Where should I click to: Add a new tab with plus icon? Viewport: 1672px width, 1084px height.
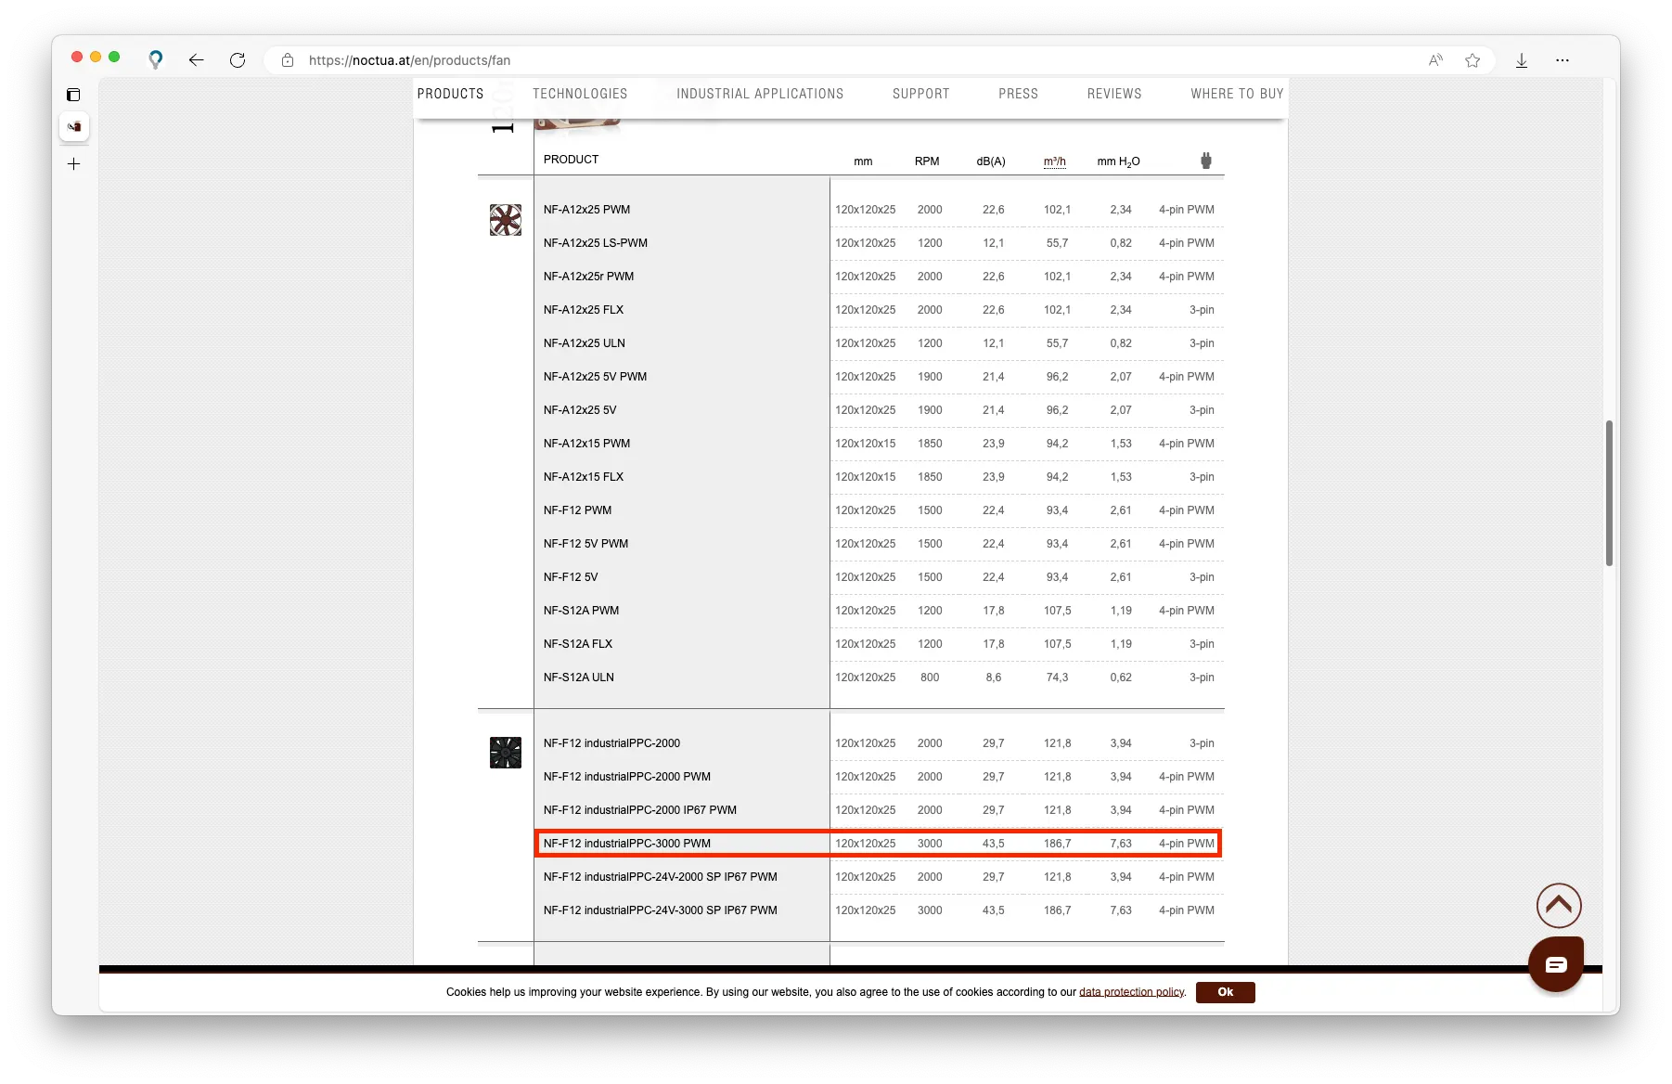74,164
